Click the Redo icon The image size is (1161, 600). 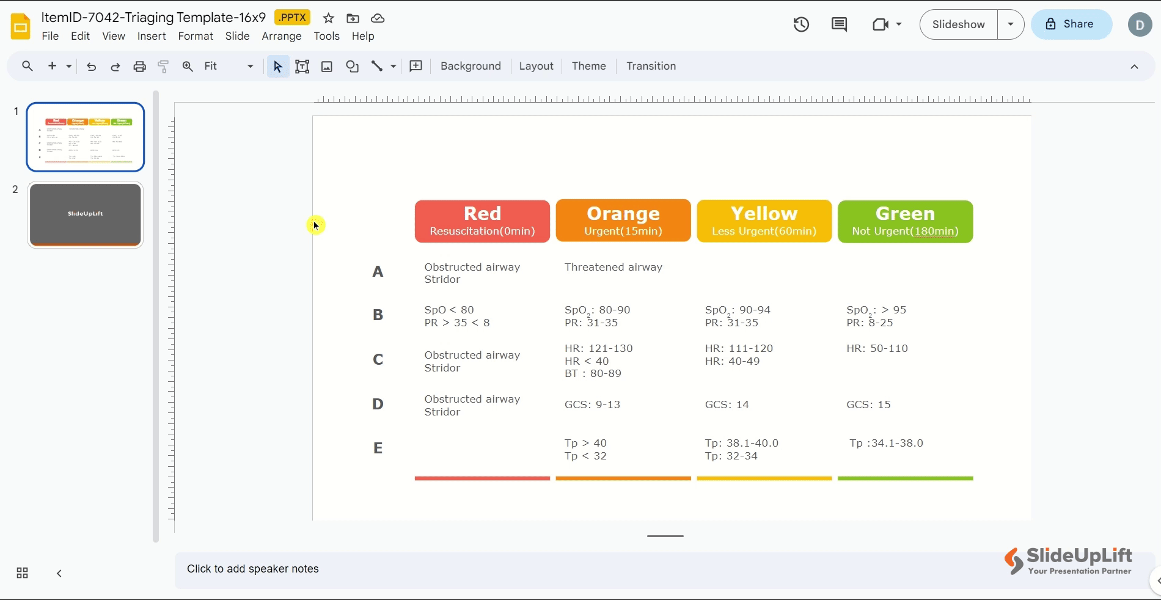point(115,66)
